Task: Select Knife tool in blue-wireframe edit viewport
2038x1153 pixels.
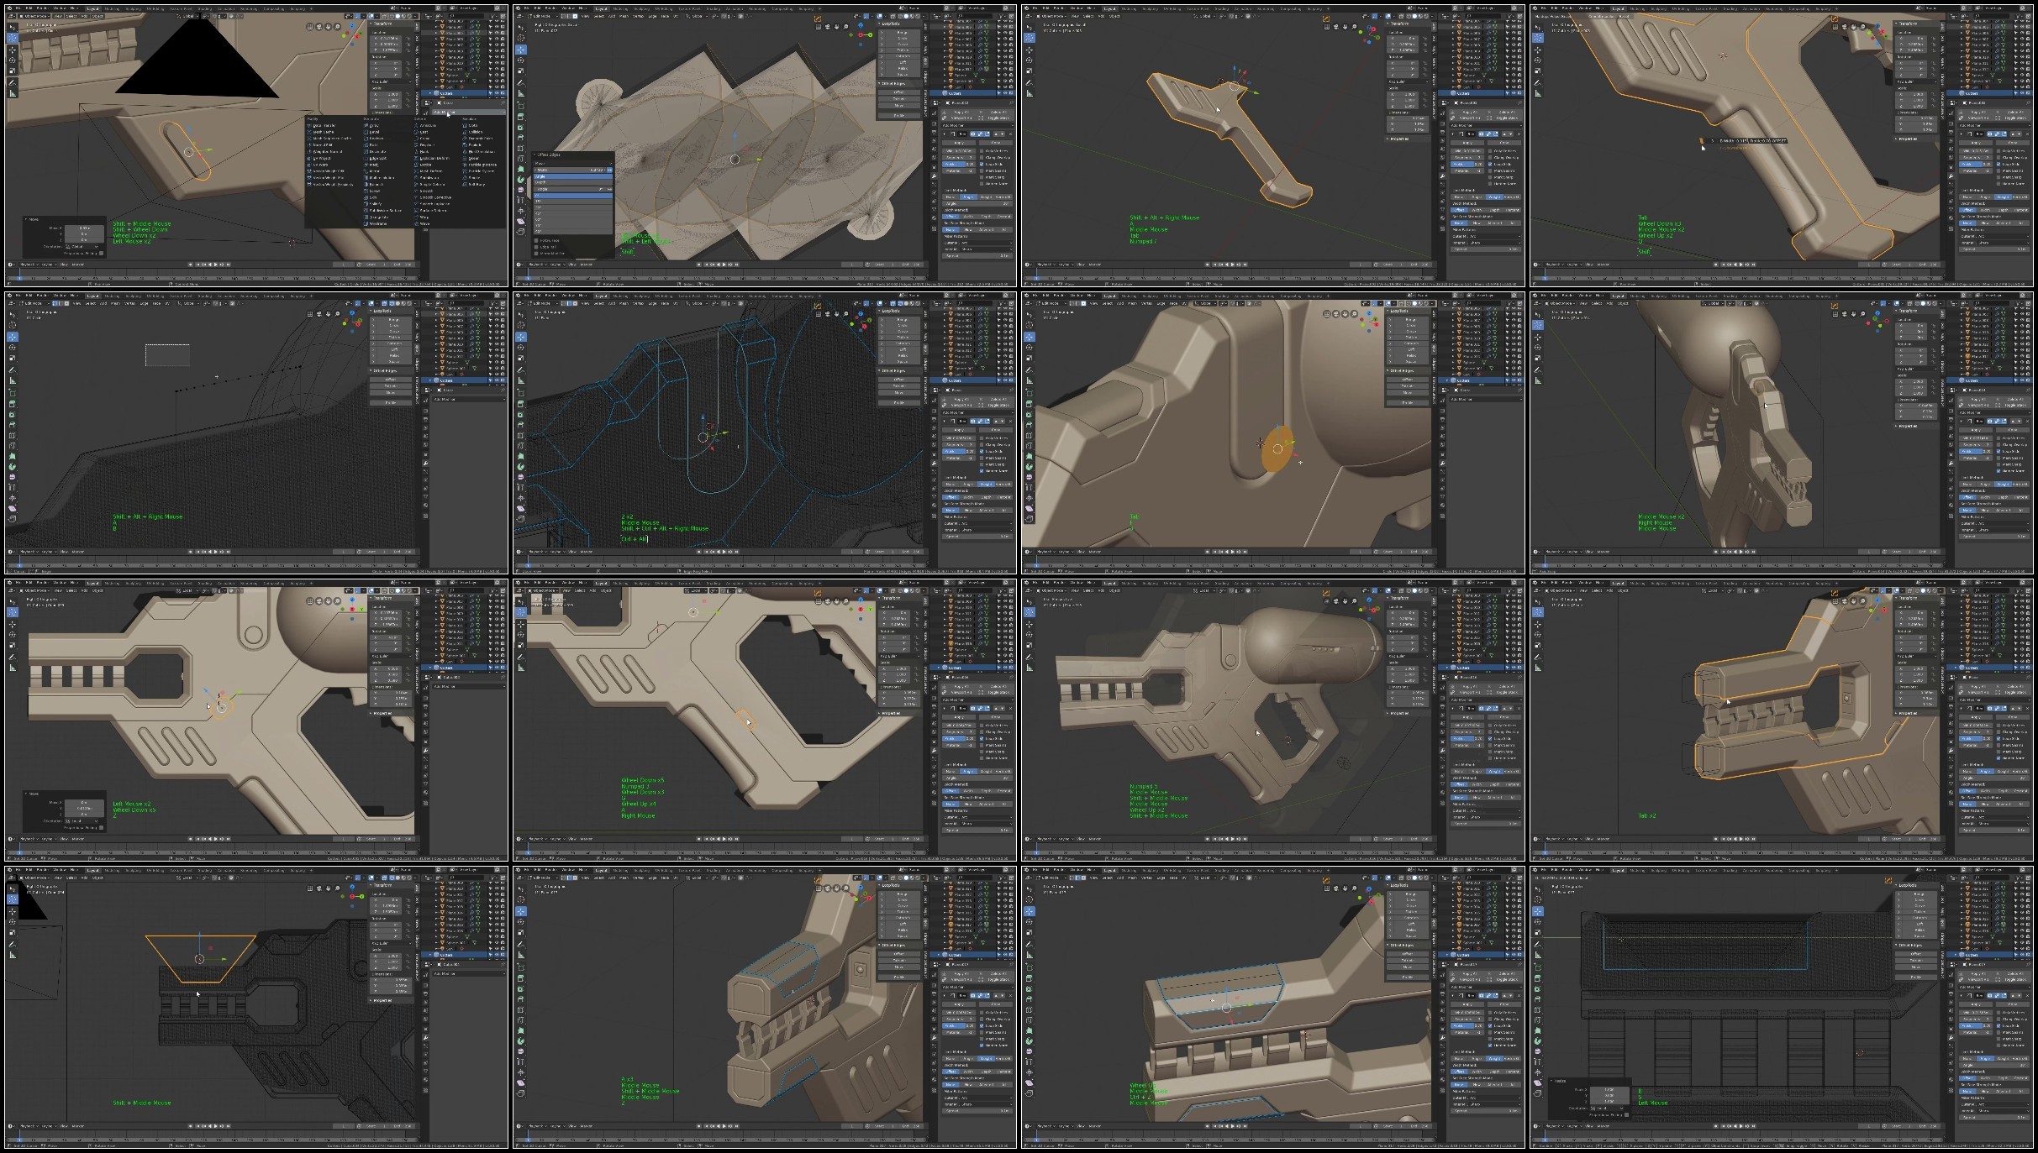Action: point(520,446)
